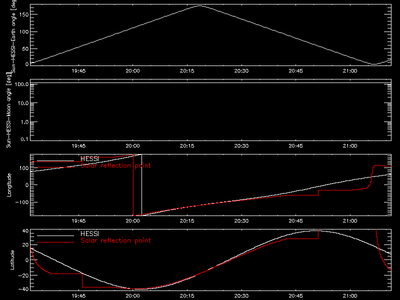Select the 21:00 label under Longitude plot
The image size is (400, 300).
pyautogui.click(x=350, y=221)
